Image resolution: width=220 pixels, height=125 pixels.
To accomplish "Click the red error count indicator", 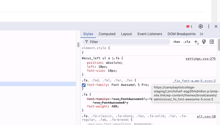I will coord(189,26).
